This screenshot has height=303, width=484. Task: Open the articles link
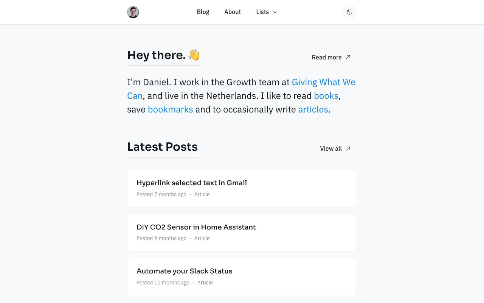pos(313,109)
